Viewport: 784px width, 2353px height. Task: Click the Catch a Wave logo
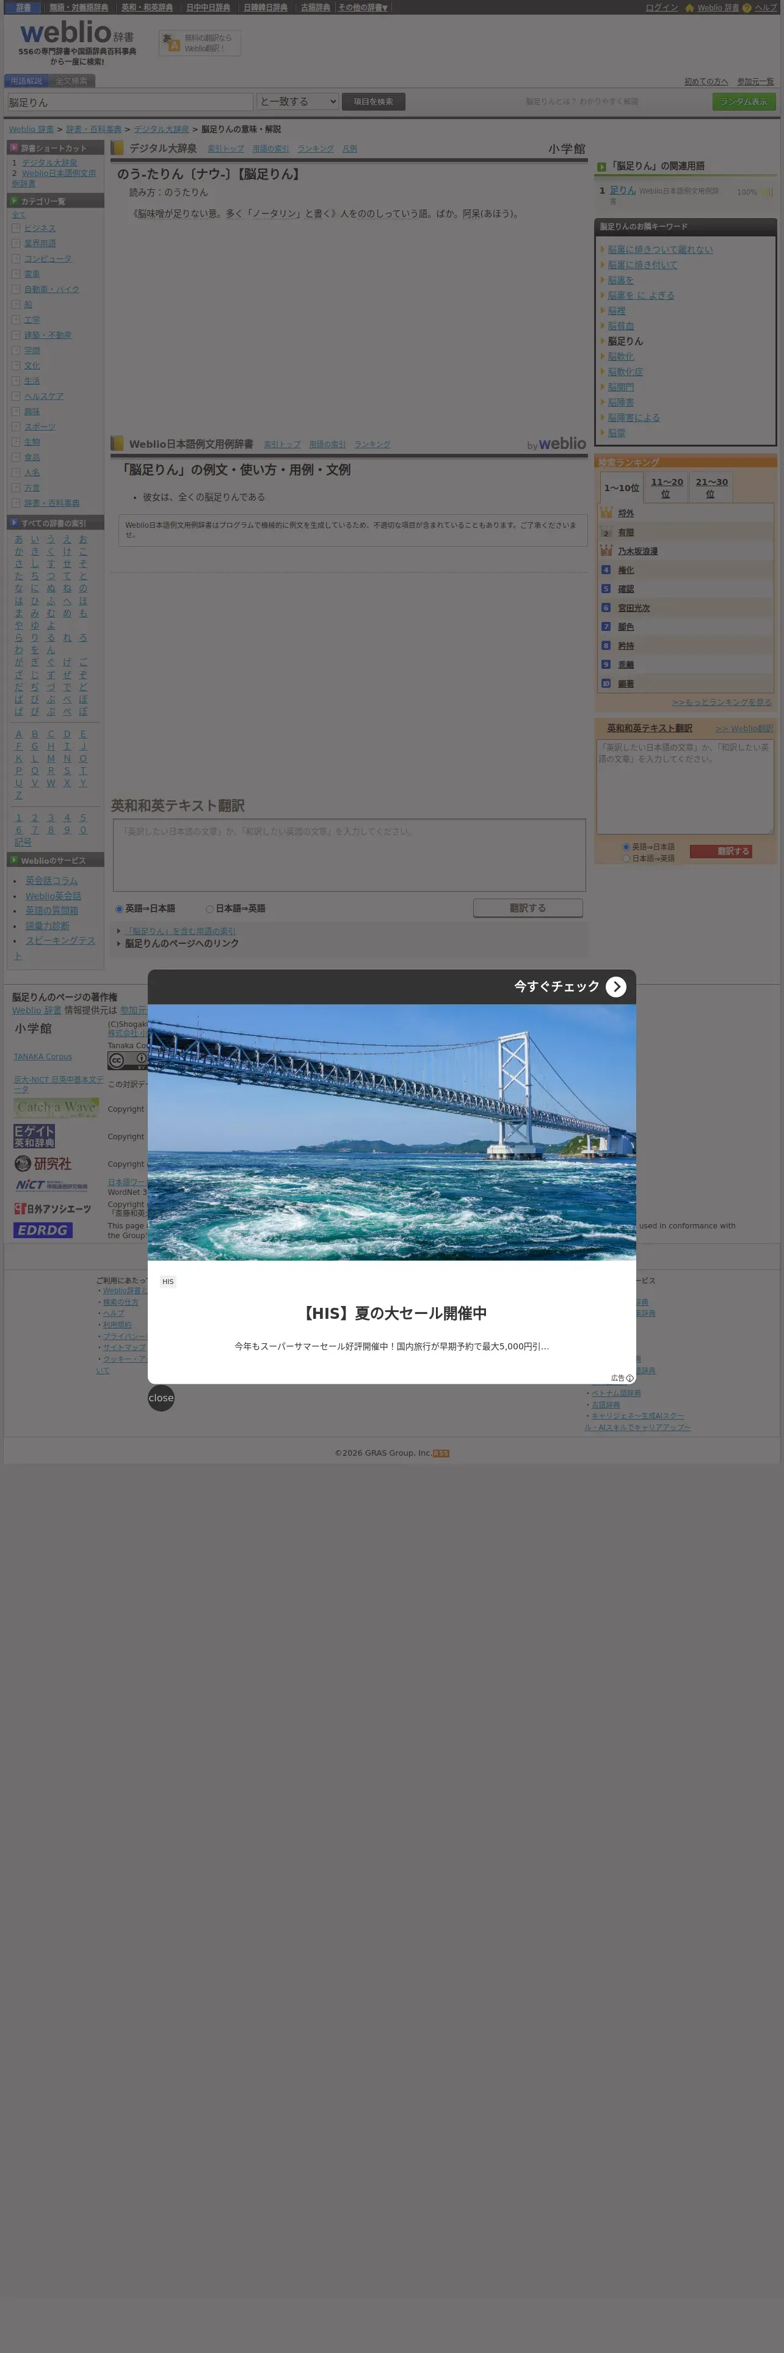tap(56, 1107)
